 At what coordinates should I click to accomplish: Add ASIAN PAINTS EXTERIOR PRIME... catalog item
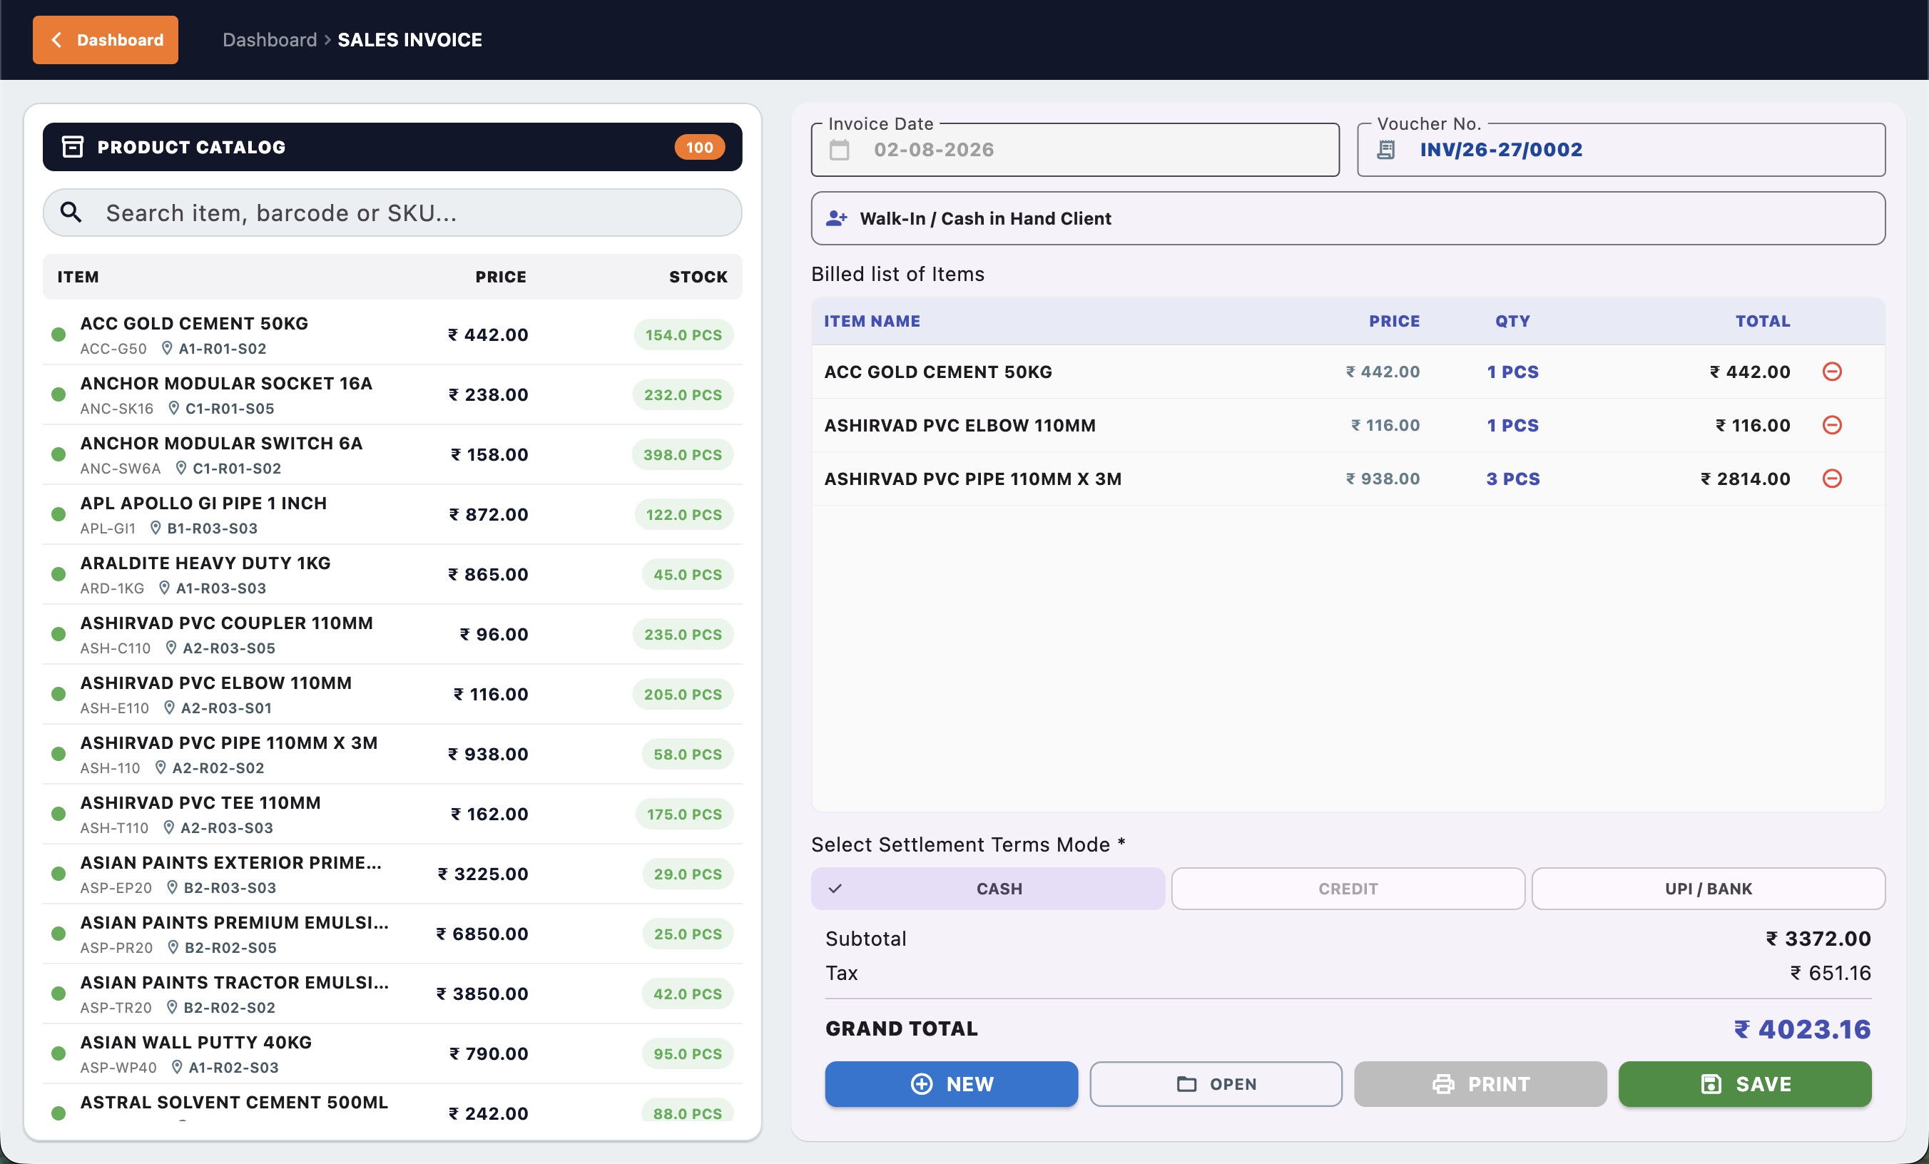(392, 874)
